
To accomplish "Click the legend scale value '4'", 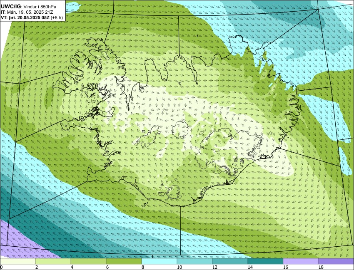I will pyautogui.click(x=72, y=267).
